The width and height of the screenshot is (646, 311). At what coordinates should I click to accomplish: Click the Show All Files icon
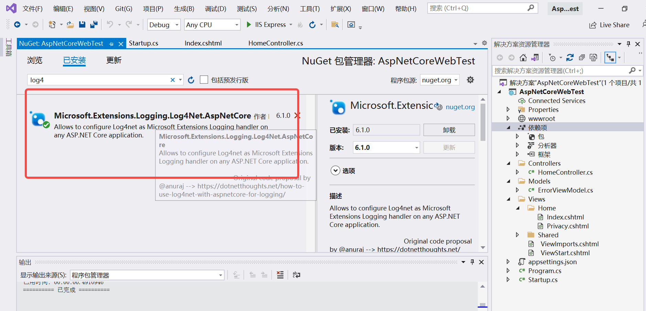593,58
